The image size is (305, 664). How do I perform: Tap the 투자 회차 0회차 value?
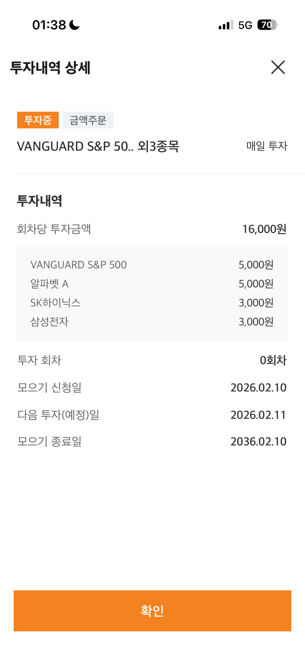273,360
